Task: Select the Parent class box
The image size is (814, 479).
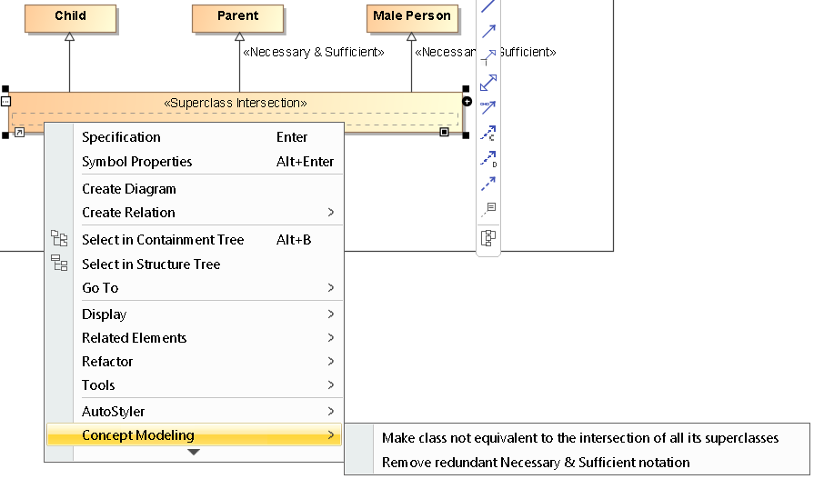Action: pyautogui.click(x=238, y=17)
